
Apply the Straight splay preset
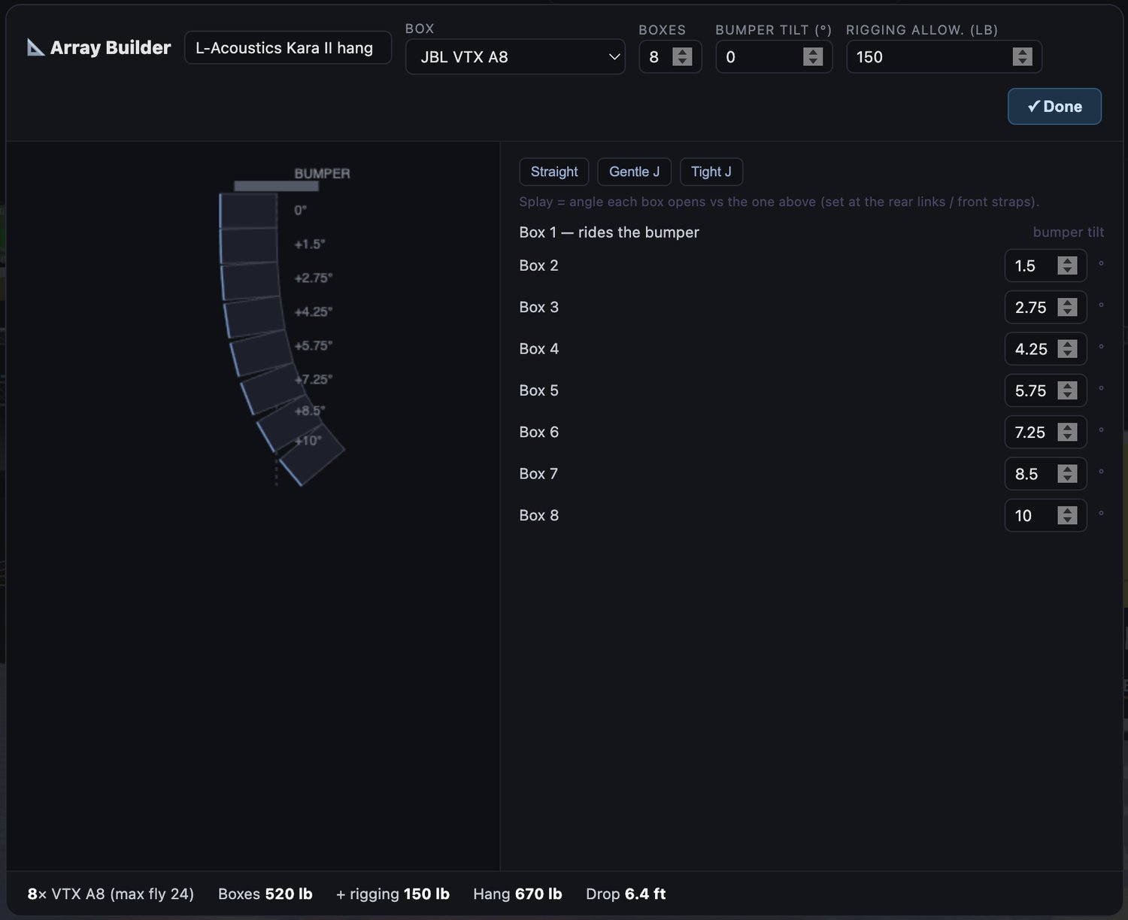[x=554, y=172]
